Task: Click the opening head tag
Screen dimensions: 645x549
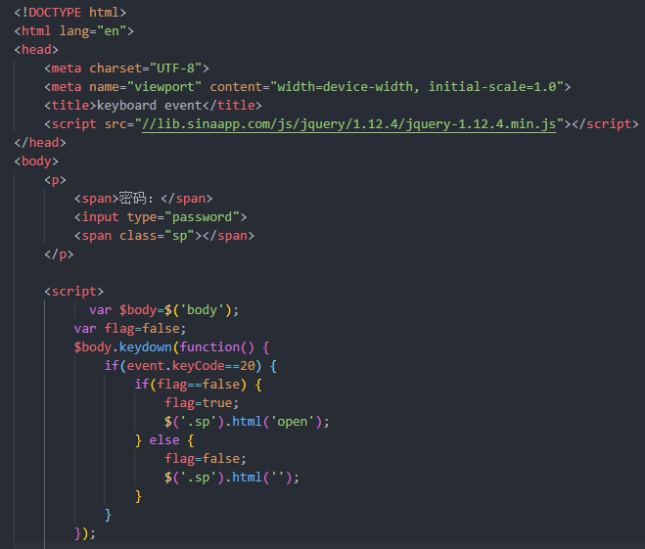Action: pyautogui.click(x=36, y=49)
